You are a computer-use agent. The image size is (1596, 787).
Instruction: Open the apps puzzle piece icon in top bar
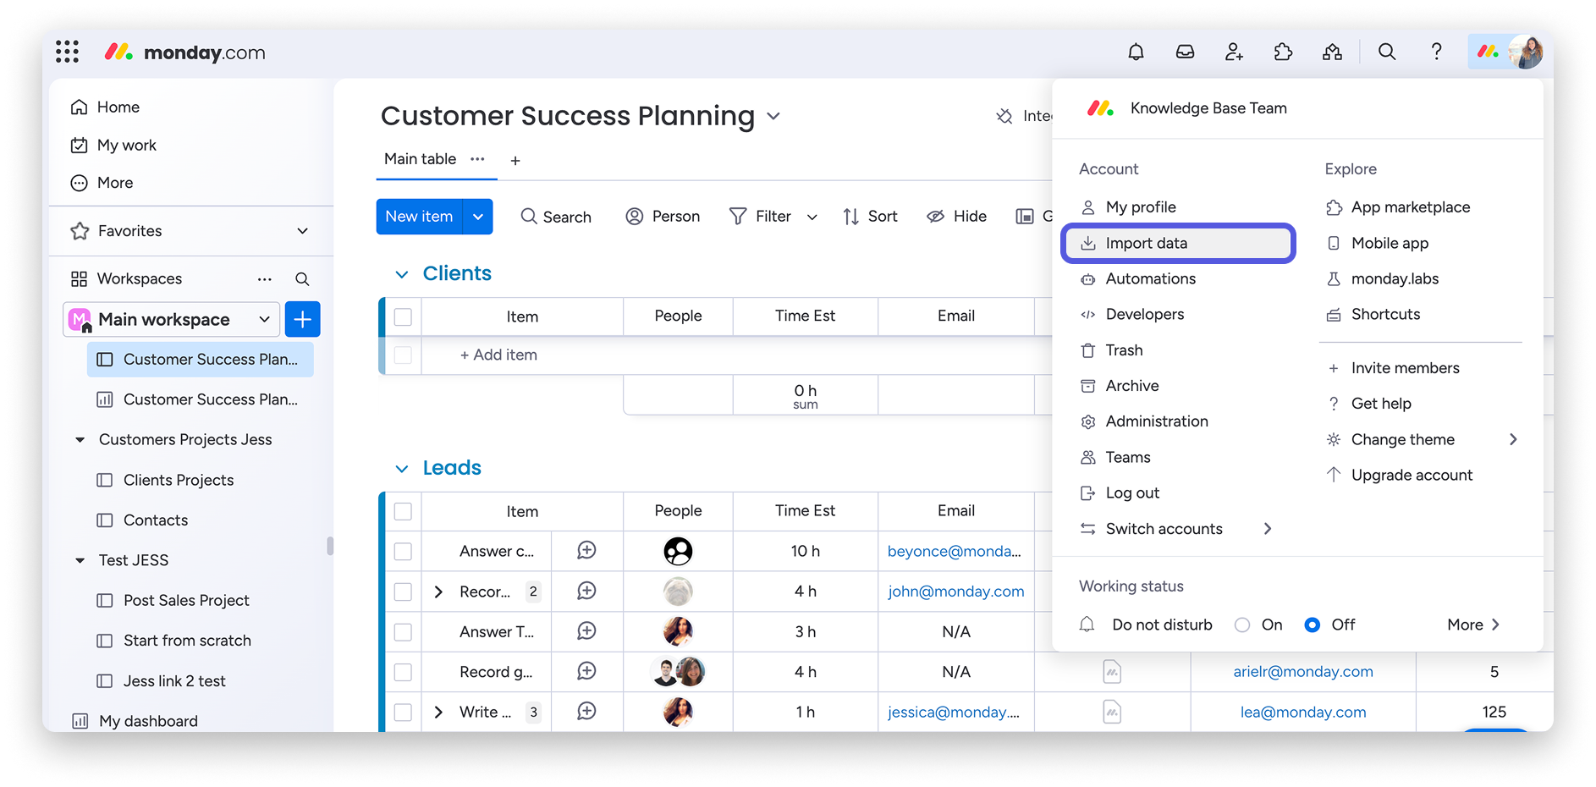[1283, 52]
